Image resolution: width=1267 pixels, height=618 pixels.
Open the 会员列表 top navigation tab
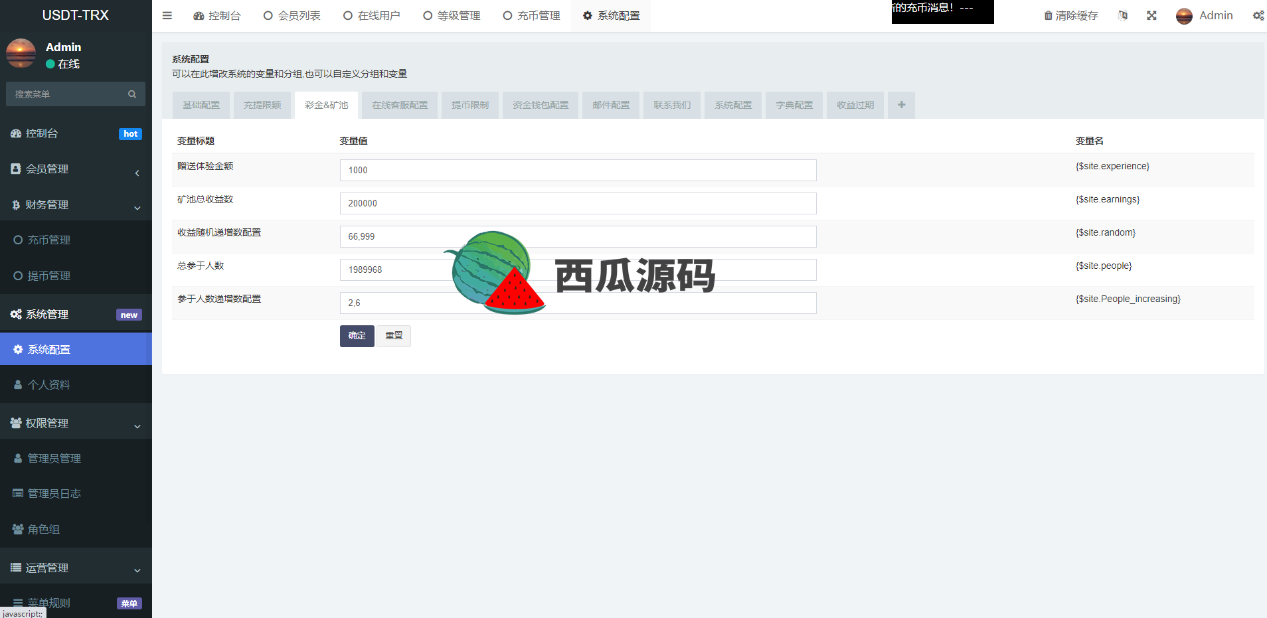pyautogui.click(x=292, y=15)
